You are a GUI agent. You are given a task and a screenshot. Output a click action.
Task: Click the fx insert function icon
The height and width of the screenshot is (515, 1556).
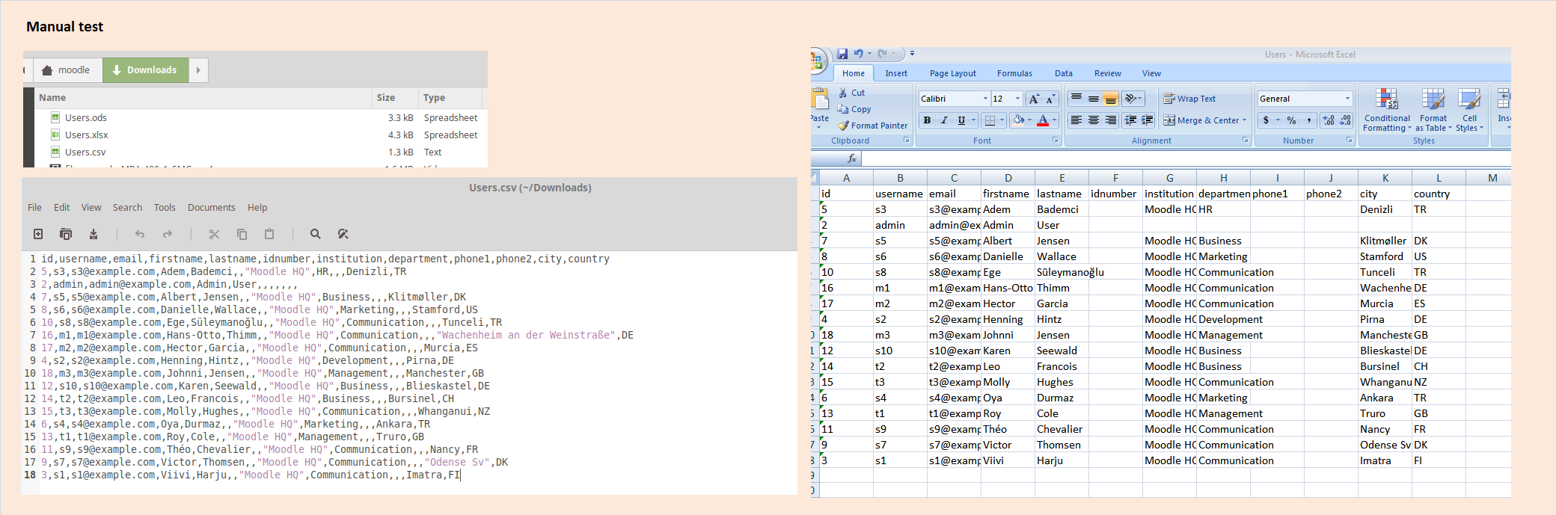tap(851, 158)
